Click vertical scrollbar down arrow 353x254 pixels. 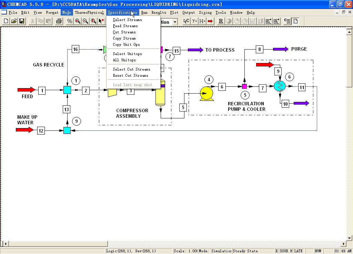pyautogui.click(x=349, y=238)
